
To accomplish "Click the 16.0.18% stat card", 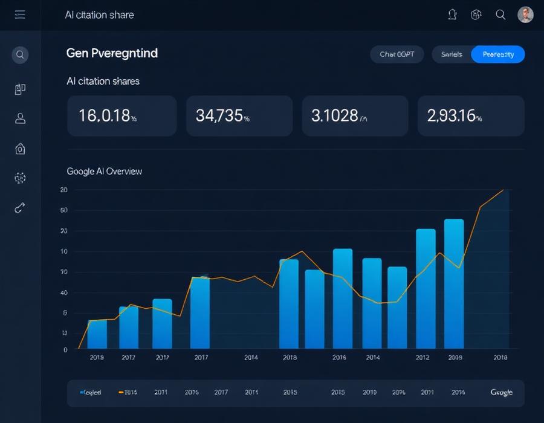I will 121,116.
